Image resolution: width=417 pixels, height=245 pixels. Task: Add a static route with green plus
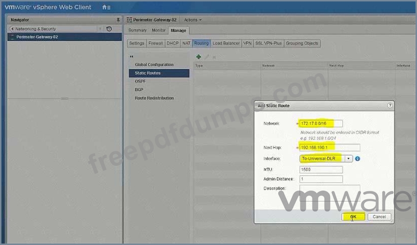(x=198, y=57)
